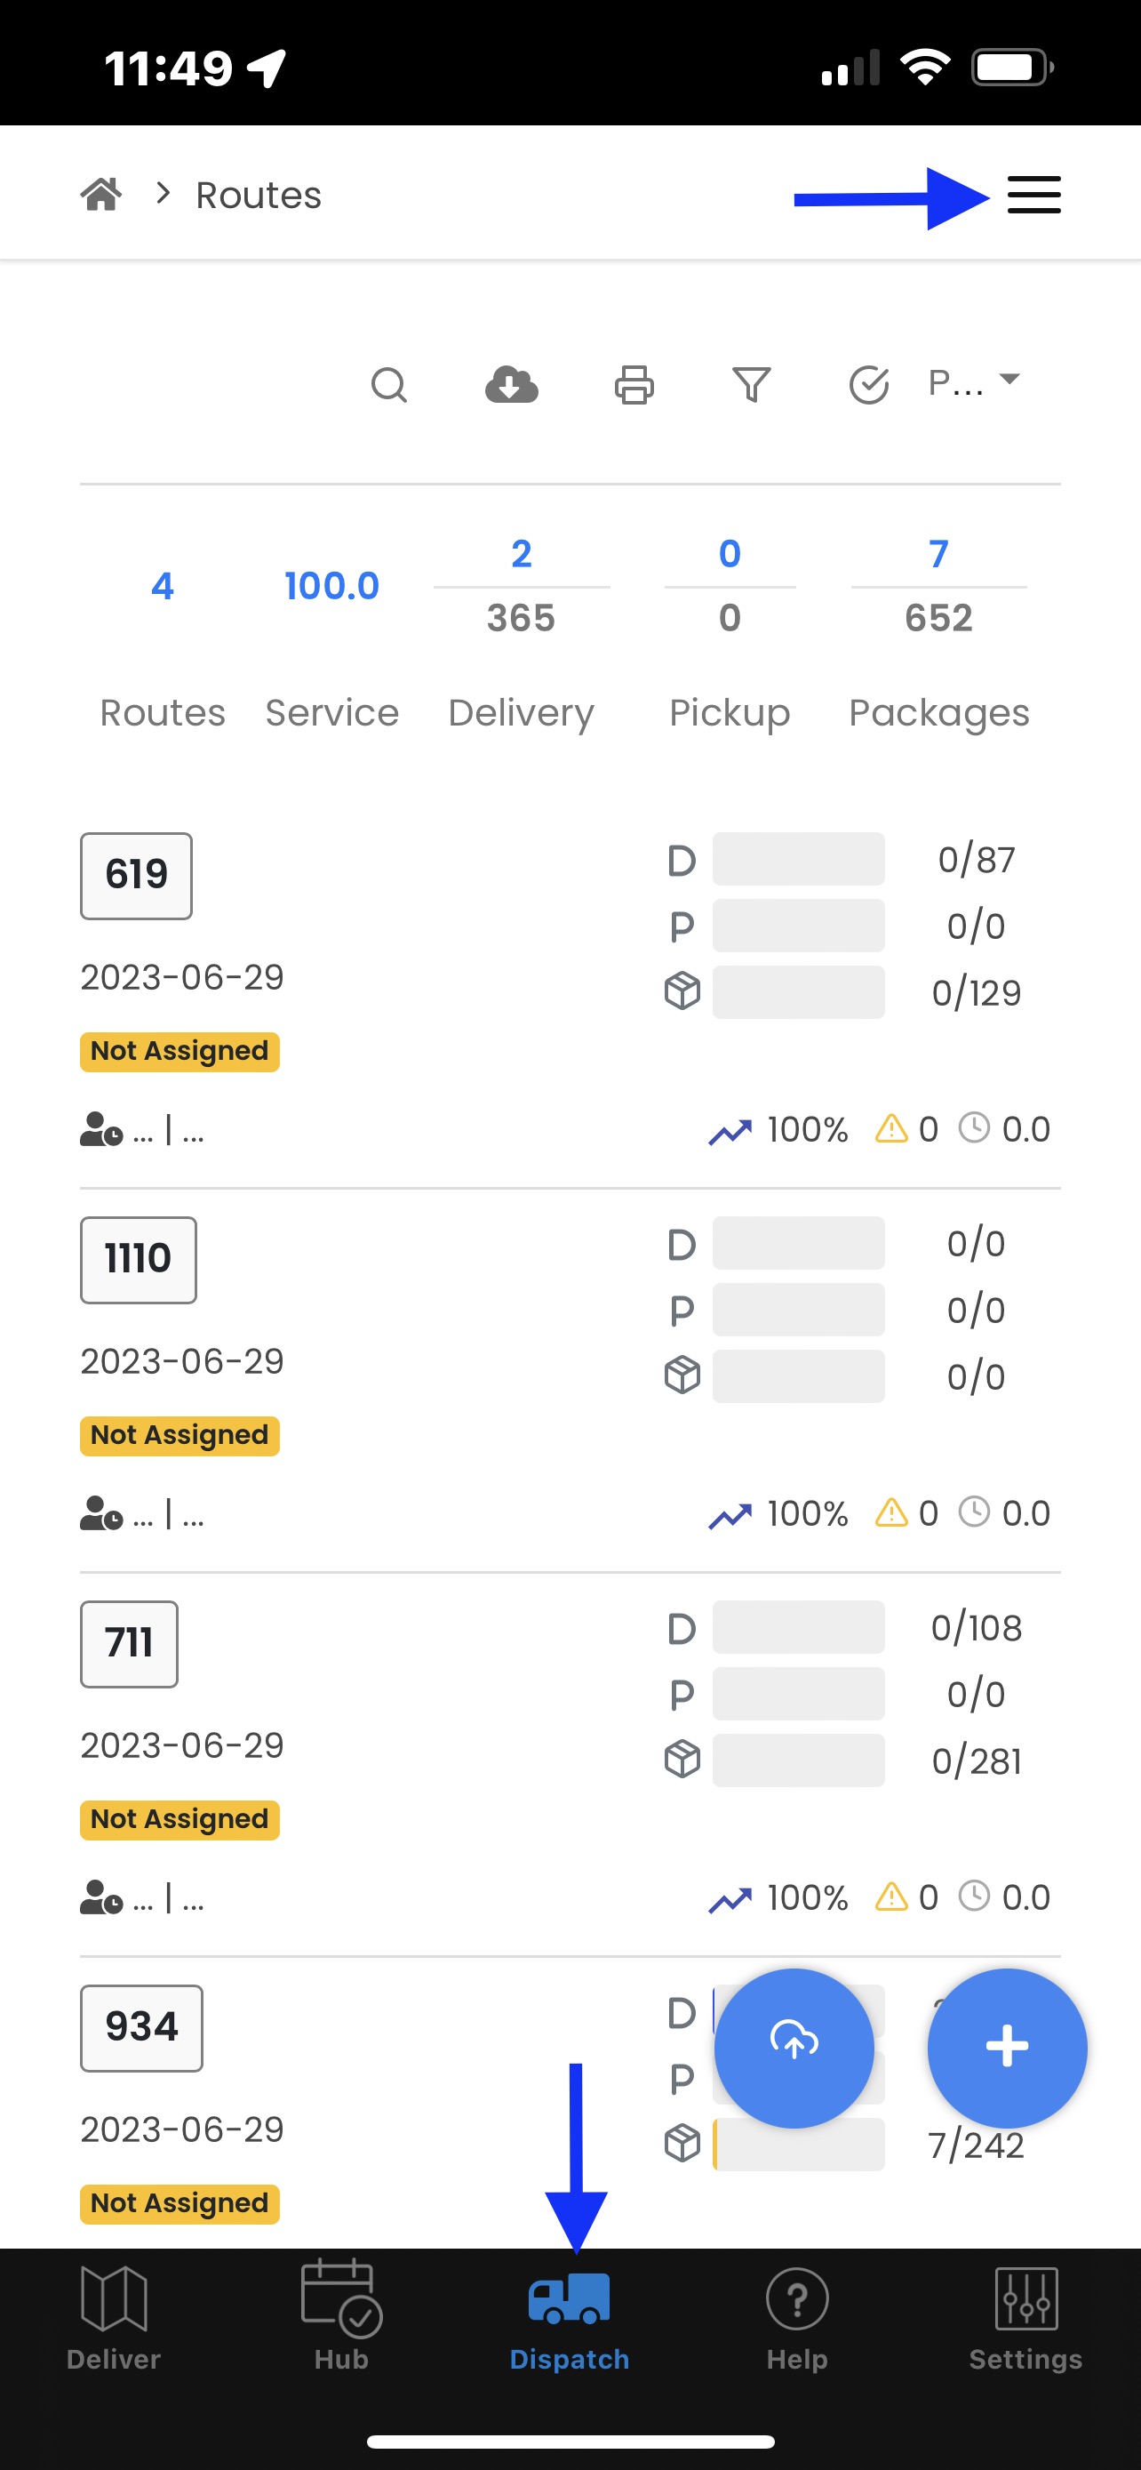
Task: Tap the home breadcrumb icon
Action: (x=101, y=195)
